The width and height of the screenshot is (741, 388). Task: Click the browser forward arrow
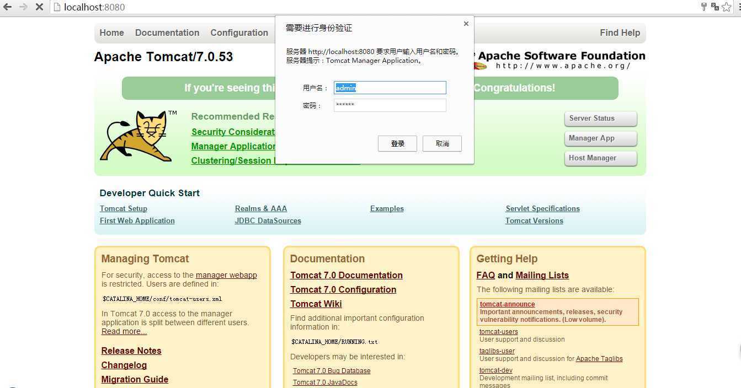pos(24,7)
